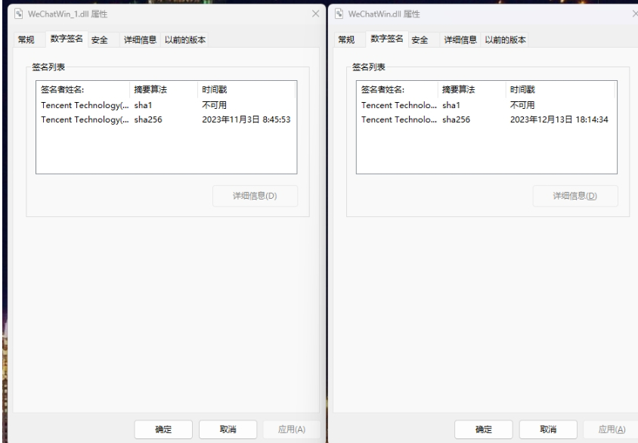Click 摘要算法 column header in WeChatWin.dll list
Screen dimensions: 638x443
coord(472,89)
